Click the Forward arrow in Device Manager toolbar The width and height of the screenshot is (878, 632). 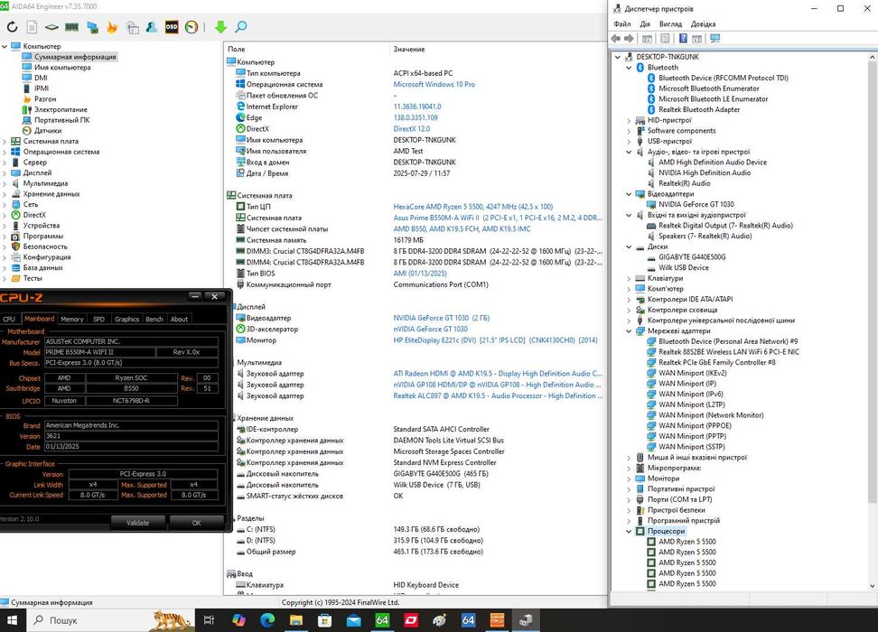[x=629, y=39]
